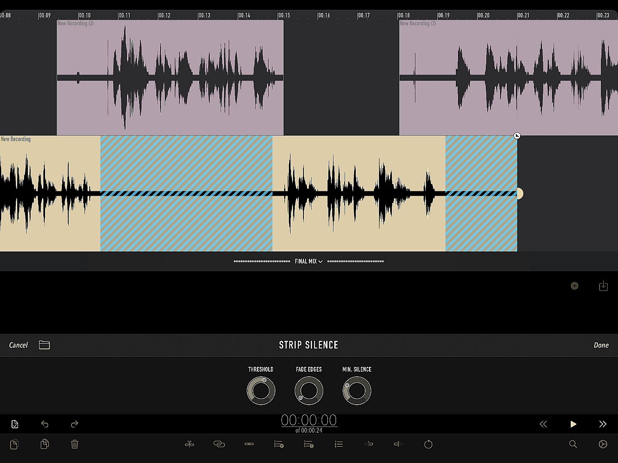Tap the first striped silence region
This screenshot has height=463, width=618.
click(x=186, y=194)
